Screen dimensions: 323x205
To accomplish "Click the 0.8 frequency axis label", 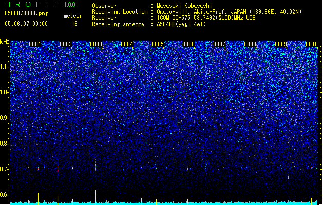I will (x=5, y=143).
